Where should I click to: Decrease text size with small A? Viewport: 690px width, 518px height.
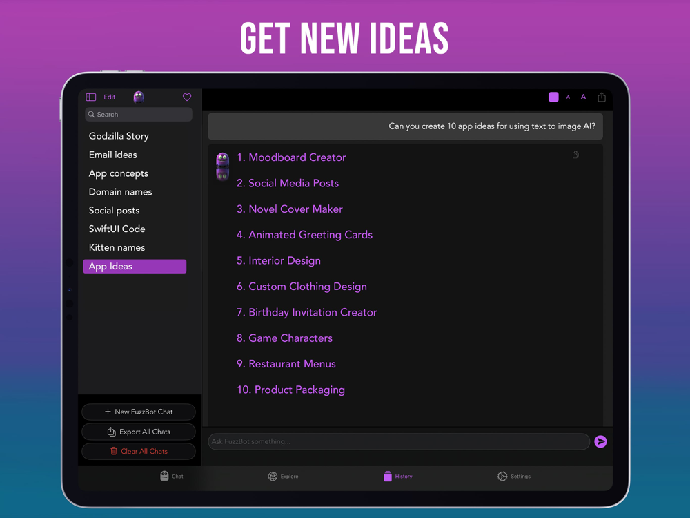point(568,97)
